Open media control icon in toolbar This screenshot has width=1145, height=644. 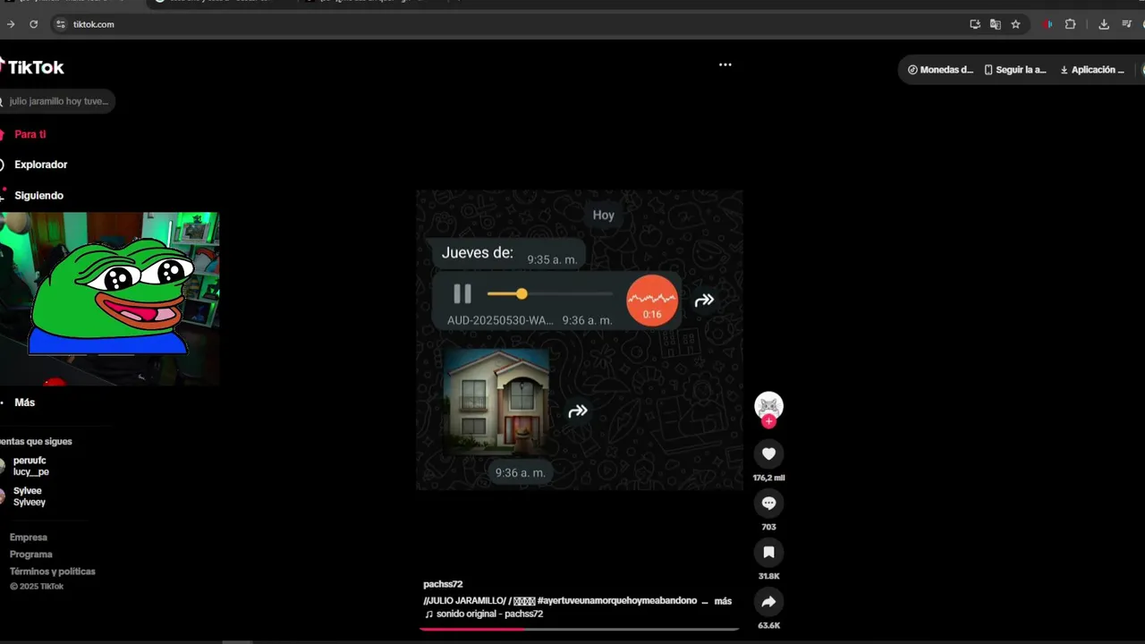pos(1126,24)
